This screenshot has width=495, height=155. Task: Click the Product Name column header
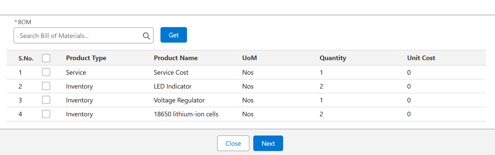tap(176, 58)
